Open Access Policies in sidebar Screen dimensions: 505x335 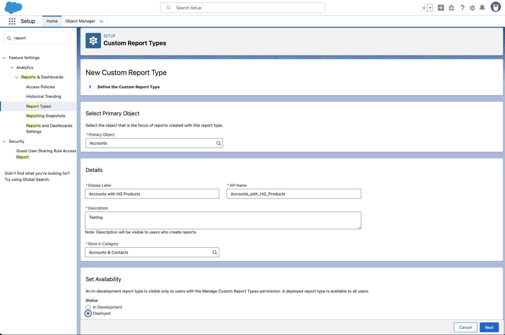[x=41, y=87]
